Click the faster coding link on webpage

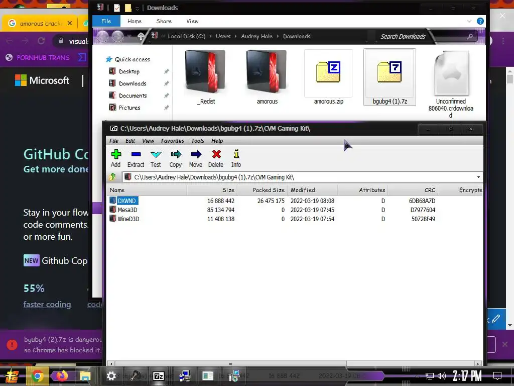coord(47,304)
